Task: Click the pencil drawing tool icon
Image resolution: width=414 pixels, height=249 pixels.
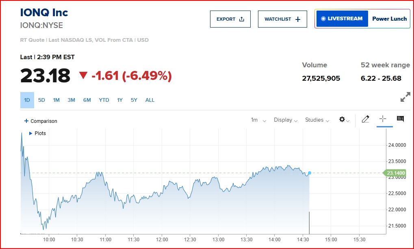Action: pyautogui.click(x=365, y=119)
